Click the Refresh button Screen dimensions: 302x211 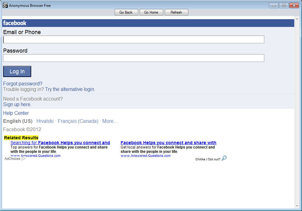pyautogui.click(x=176, y=12)
